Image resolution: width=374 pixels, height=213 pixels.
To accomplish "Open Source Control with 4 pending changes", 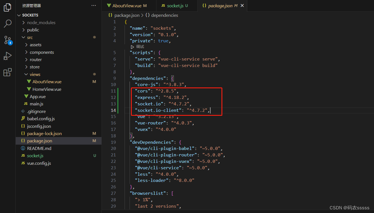I will pos(7,40).
